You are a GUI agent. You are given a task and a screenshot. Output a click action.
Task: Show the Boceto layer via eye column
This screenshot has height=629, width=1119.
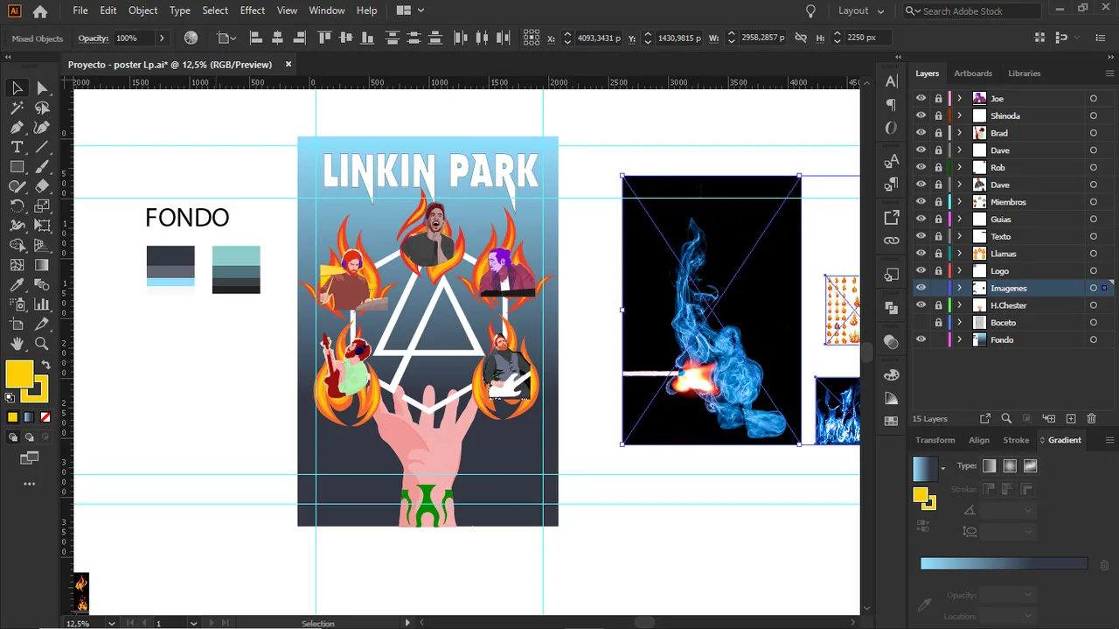(921, 323)
